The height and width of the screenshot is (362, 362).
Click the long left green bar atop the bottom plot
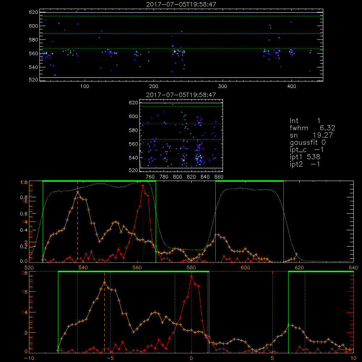tap(134, 271)
